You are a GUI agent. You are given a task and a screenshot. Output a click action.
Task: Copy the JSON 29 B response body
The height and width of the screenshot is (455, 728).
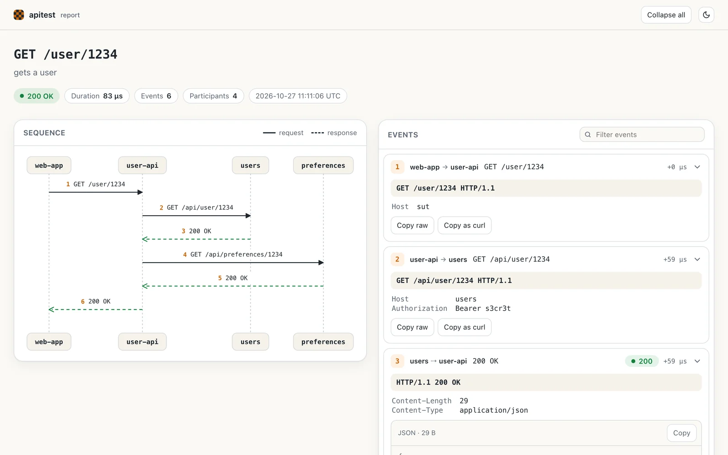pos(682,433)
